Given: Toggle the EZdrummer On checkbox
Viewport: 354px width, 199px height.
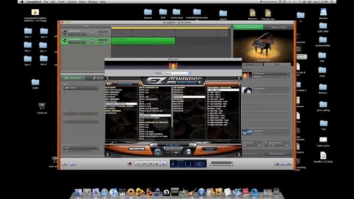Looking at the screenshot, I should (x=157, y=73).
